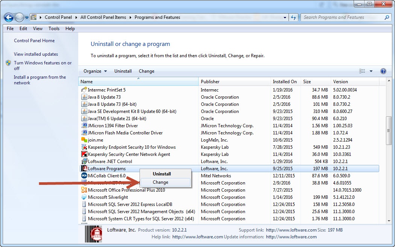Click SQL Server 2012 Express LocalDB icon
The width and height of the screenshot is (395, 247).
click(84, 204)
